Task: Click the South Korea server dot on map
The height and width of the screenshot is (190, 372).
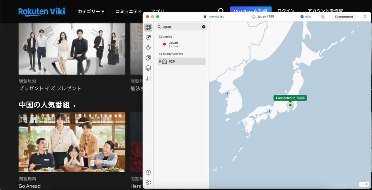Action: pos(227,93)
